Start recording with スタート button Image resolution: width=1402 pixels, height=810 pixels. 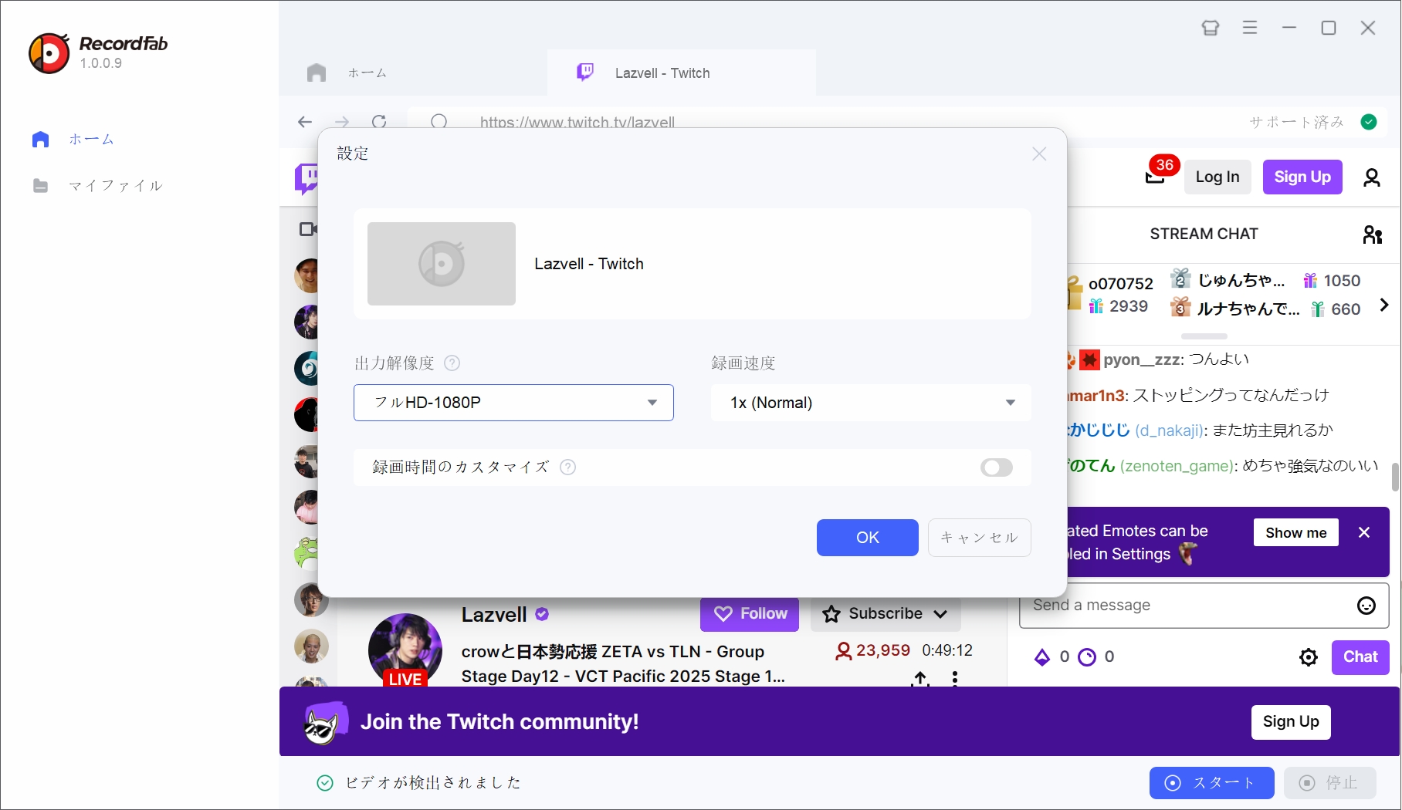click(1212, 783)
